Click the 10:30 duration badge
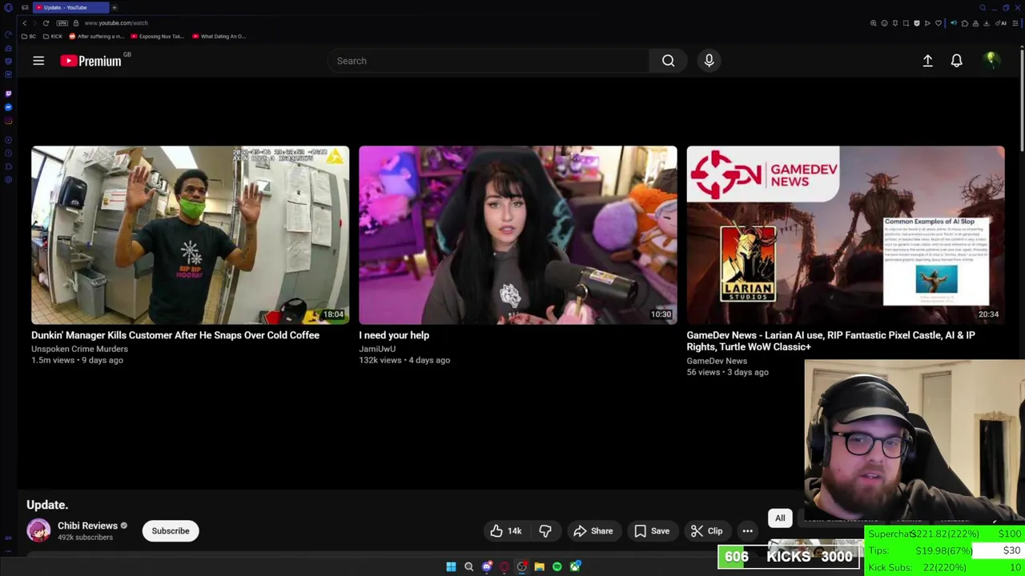Screen dimensions: 1025x576 pyautogui.click(x=661, y=314)
